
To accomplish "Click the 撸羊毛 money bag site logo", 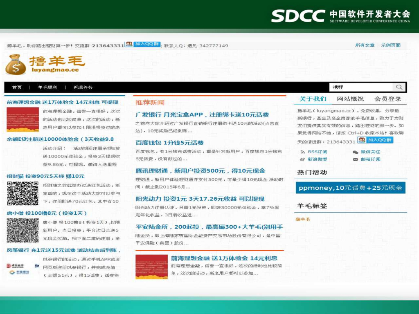I will (16, 65).
